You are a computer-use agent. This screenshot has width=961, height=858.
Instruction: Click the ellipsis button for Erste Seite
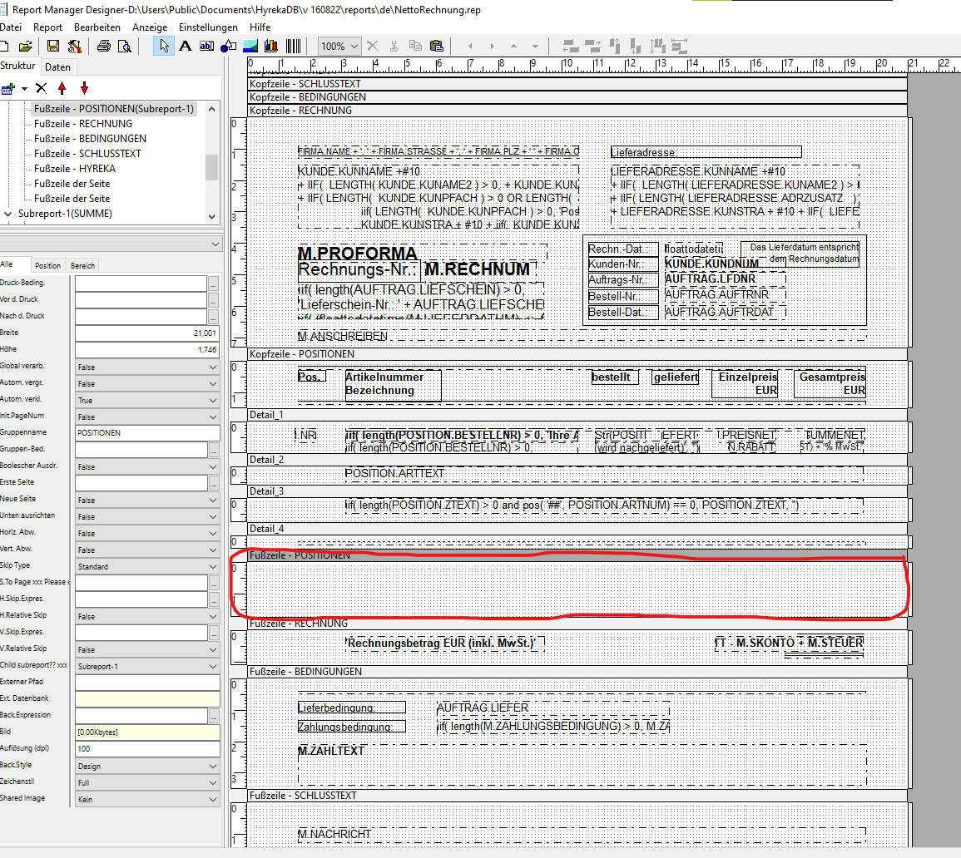click(213, 483)
